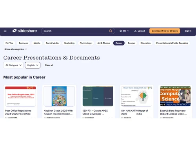Select the active Career category
Image resolution: width=196 pixels, height=147 pixels.
pyautogui.click(x=119, y=43)
